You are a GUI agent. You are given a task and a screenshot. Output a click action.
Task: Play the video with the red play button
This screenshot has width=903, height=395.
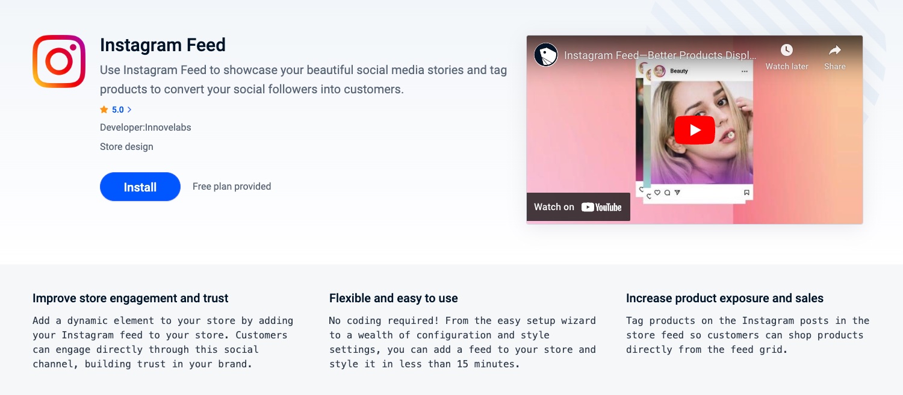pyautogui.click(x=694, y=130)
